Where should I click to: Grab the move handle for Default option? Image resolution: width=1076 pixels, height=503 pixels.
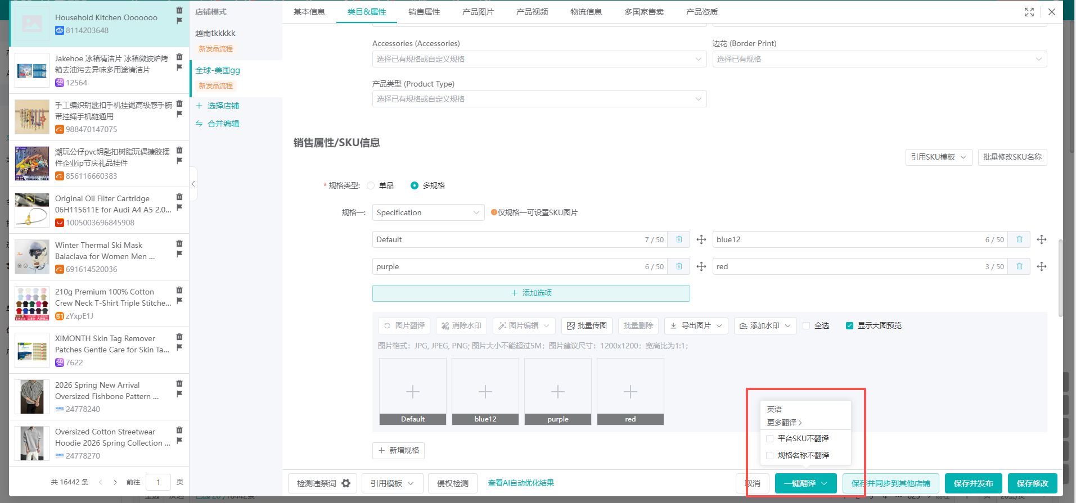[701, 239]
